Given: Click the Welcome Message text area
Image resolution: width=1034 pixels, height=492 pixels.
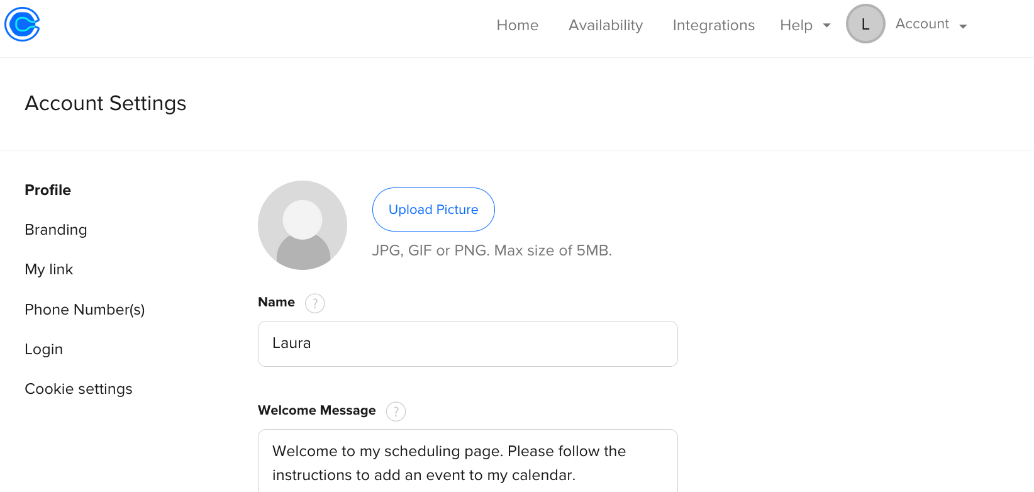Looking at the screenshot, I should tap(467, 462).
